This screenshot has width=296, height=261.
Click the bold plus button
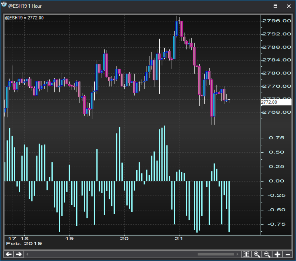click(x=277, y=254)
